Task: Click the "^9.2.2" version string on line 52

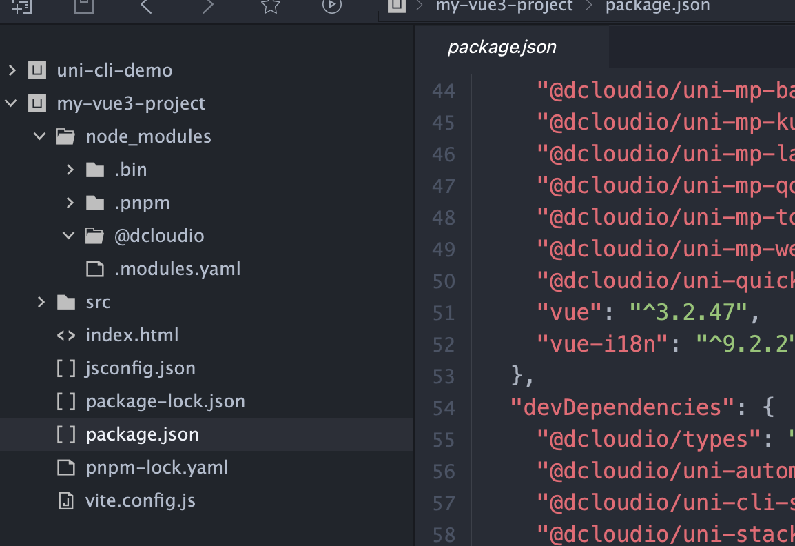Action: click(x=745, y=345)
